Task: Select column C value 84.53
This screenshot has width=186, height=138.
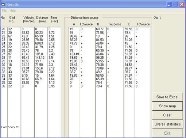Action: (x=128, y=65)
